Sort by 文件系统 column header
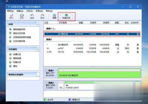The image size is (148, 104). 64,23
